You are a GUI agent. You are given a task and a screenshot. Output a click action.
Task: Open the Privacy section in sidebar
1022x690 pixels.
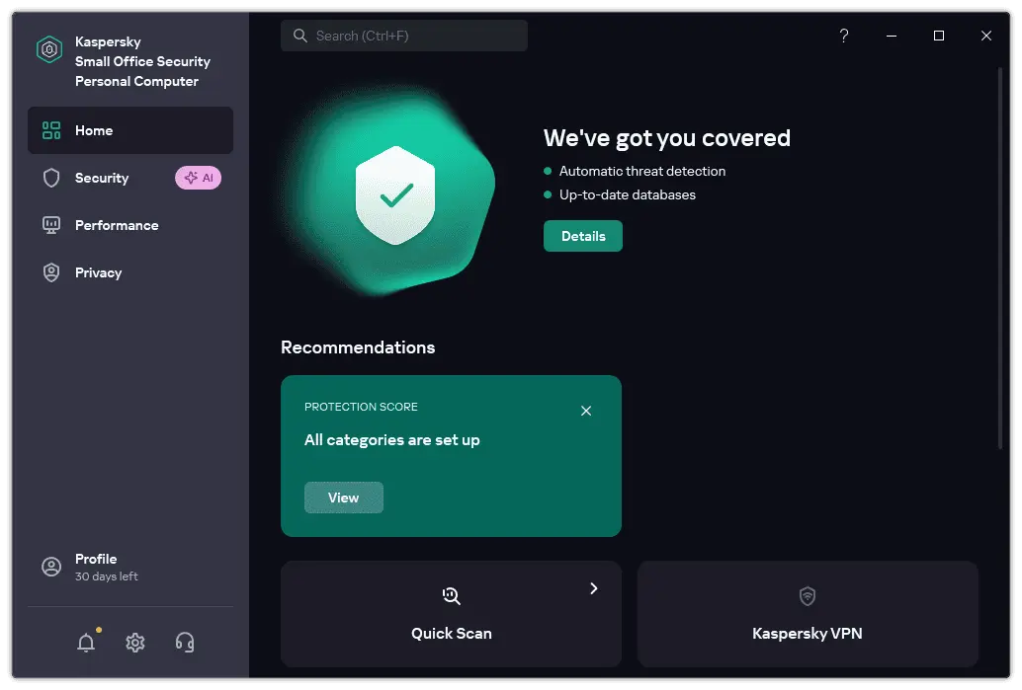(130, 272)
